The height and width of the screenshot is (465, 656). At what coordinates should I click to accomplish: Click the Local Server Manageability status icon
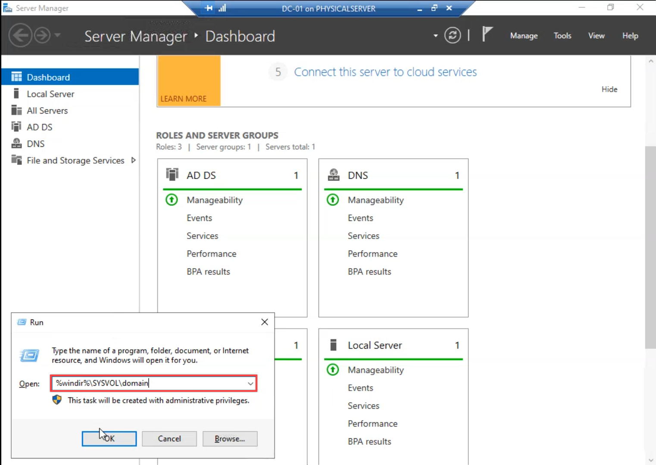click(x=333, y=369)
